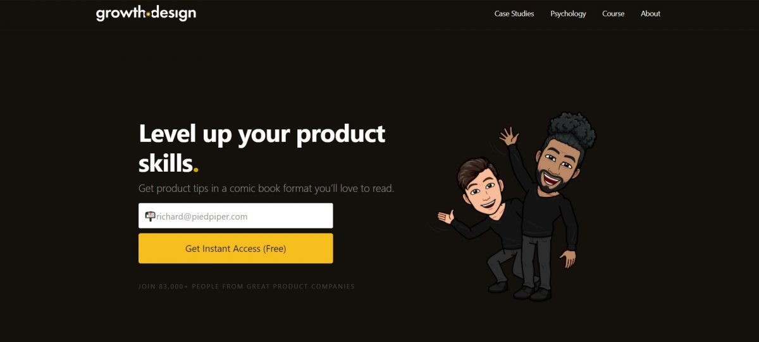Click the "Level up your product skills" headline
Viewport: 759px width, 342px height.
pyautogui.click(x=262, y=148)
